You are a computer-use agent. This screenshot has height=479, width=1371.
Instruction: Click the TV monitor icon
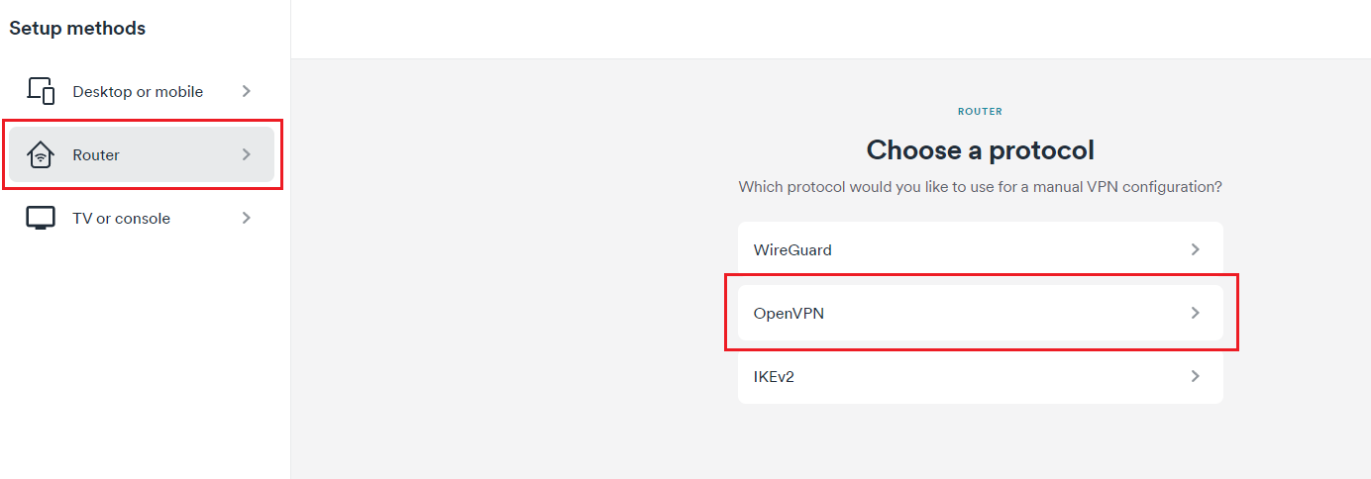point(41,219)
